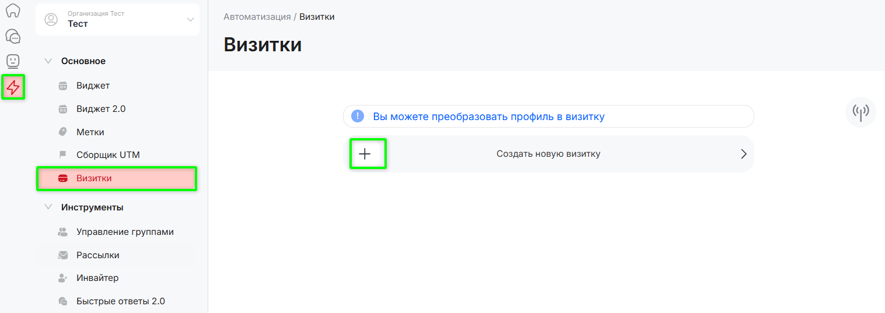The width and height of the screenshot is (885, 313).
Task: Select the lightning automation icon
Action: pyautogui.click(x=13, y=87)
